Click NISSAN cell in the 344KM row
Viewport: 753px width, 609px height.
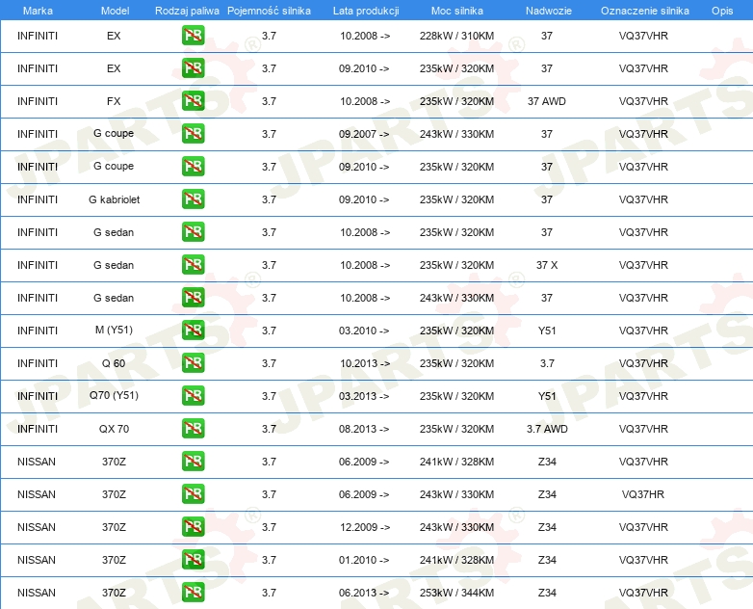click(x=37, y=593)
